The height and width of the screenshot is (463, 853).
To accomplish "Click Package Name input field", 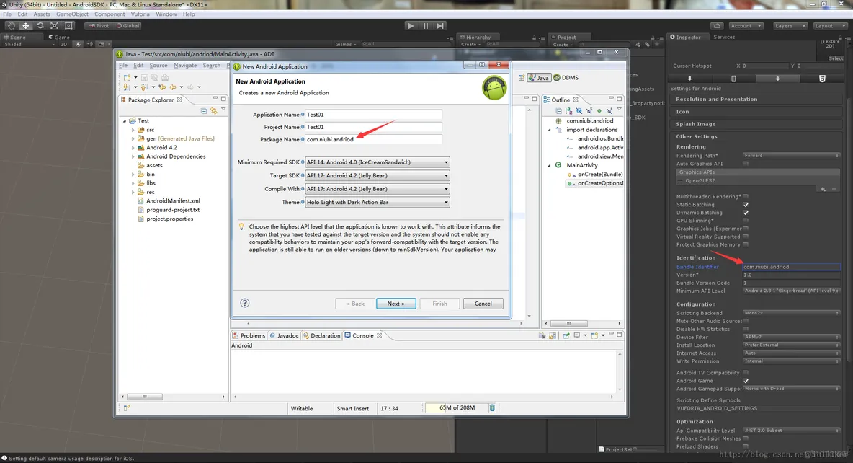I will (x=373, y=139).
